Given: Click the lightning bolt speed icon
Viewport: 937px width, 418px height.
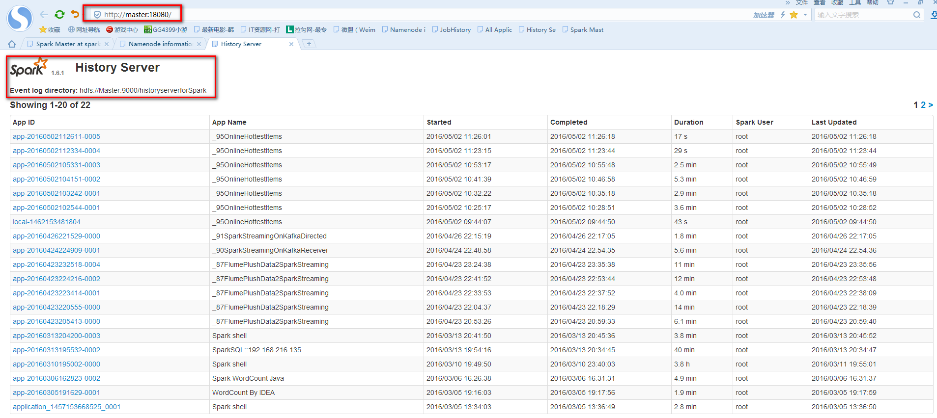Looking at the screenshot, I should (783, 15).
